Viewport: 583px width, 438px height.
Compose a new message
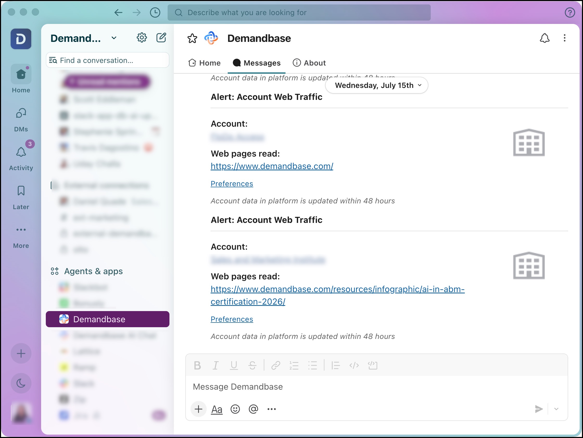click(x=161, y=38)
